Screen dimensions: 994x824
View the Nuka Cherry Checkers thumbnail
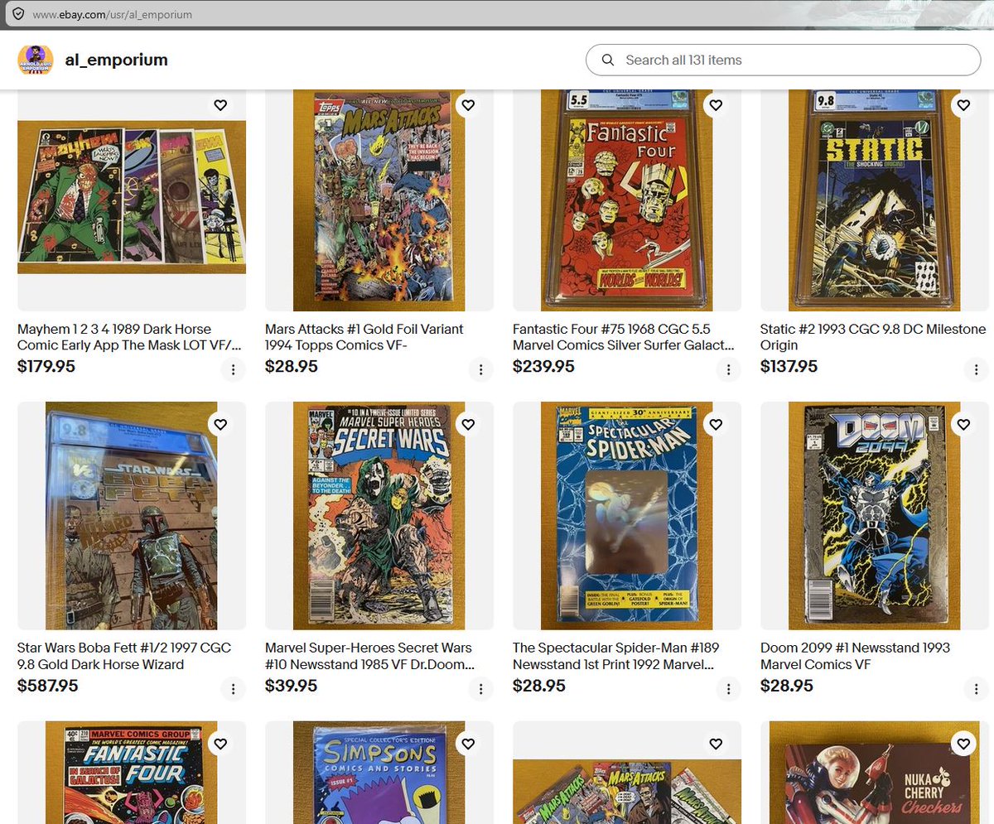[874, 773]
